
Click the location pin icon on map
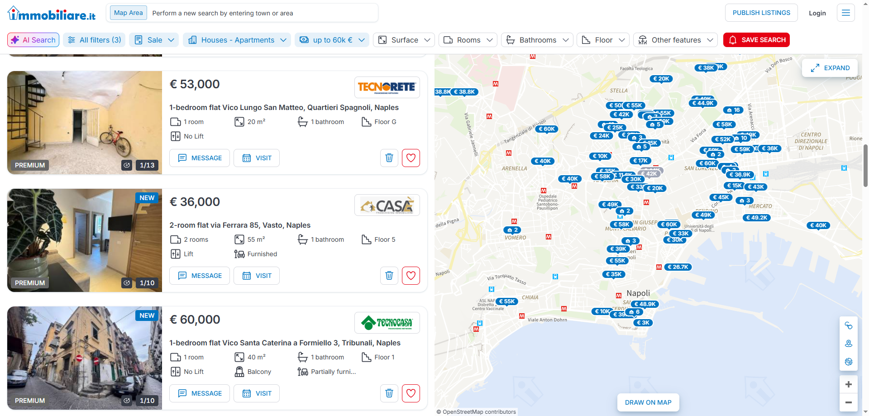tap(849, 344)
